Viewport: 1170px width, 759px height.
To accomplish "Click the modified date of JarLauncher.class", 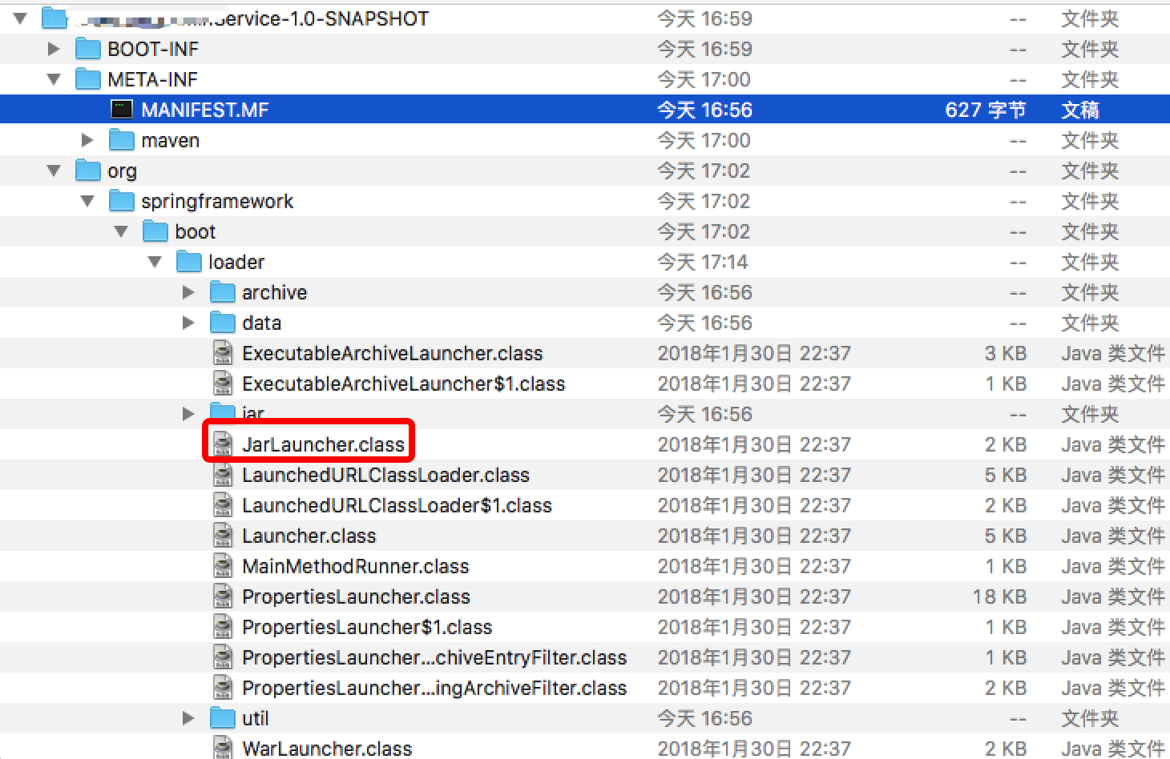I will (754, 444).
